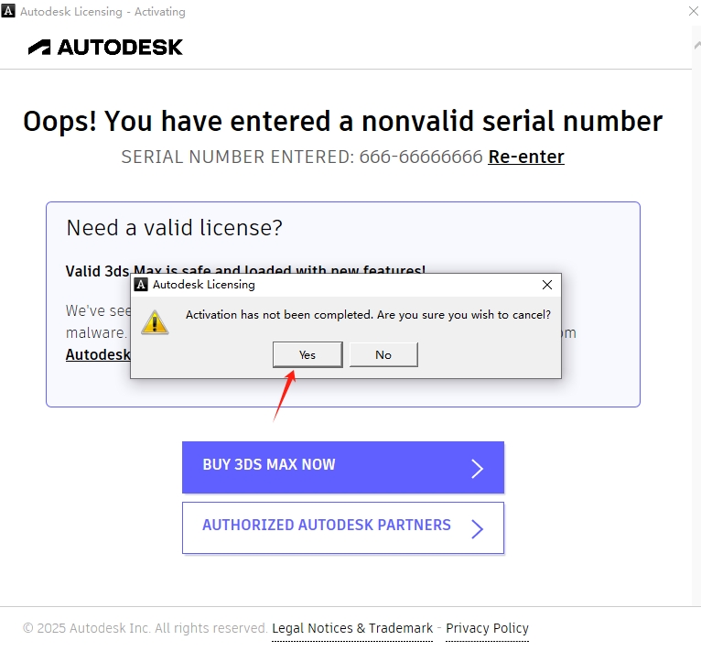Click the main window's title bar Autodesk icon
The image size is (701, 651).
coord(10,12)
